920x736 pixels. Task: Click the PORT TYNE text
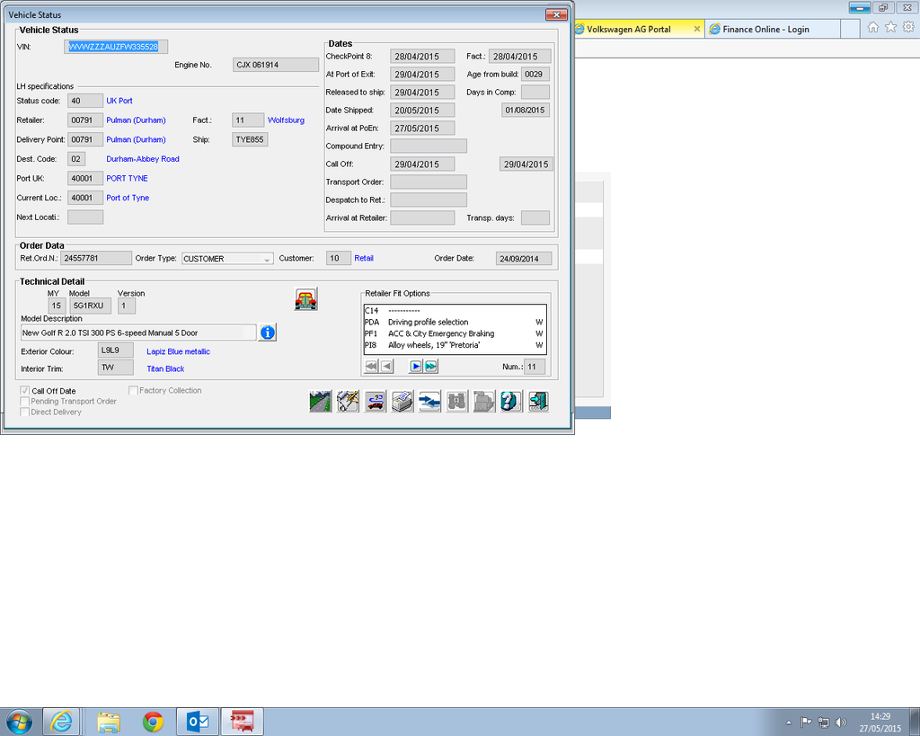[127, 179]
